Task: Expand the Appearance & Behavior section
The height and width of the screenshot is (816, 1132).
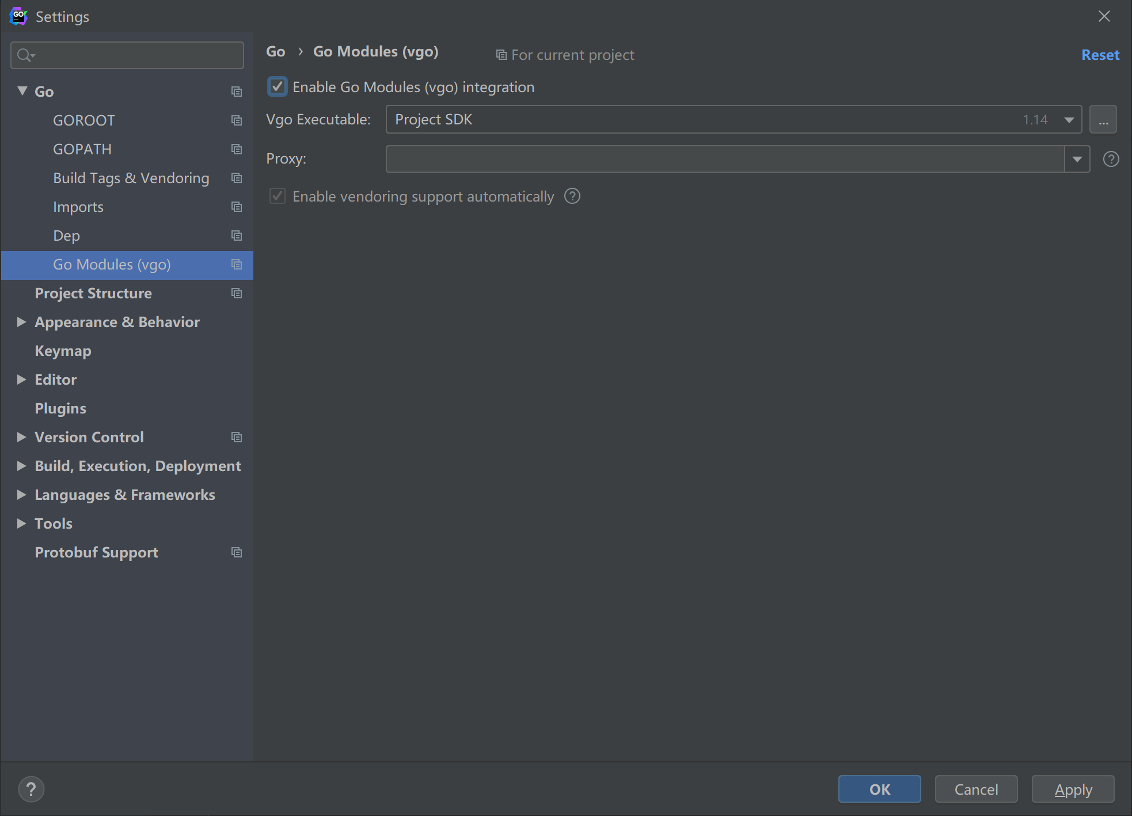Action: coord(22,322)
